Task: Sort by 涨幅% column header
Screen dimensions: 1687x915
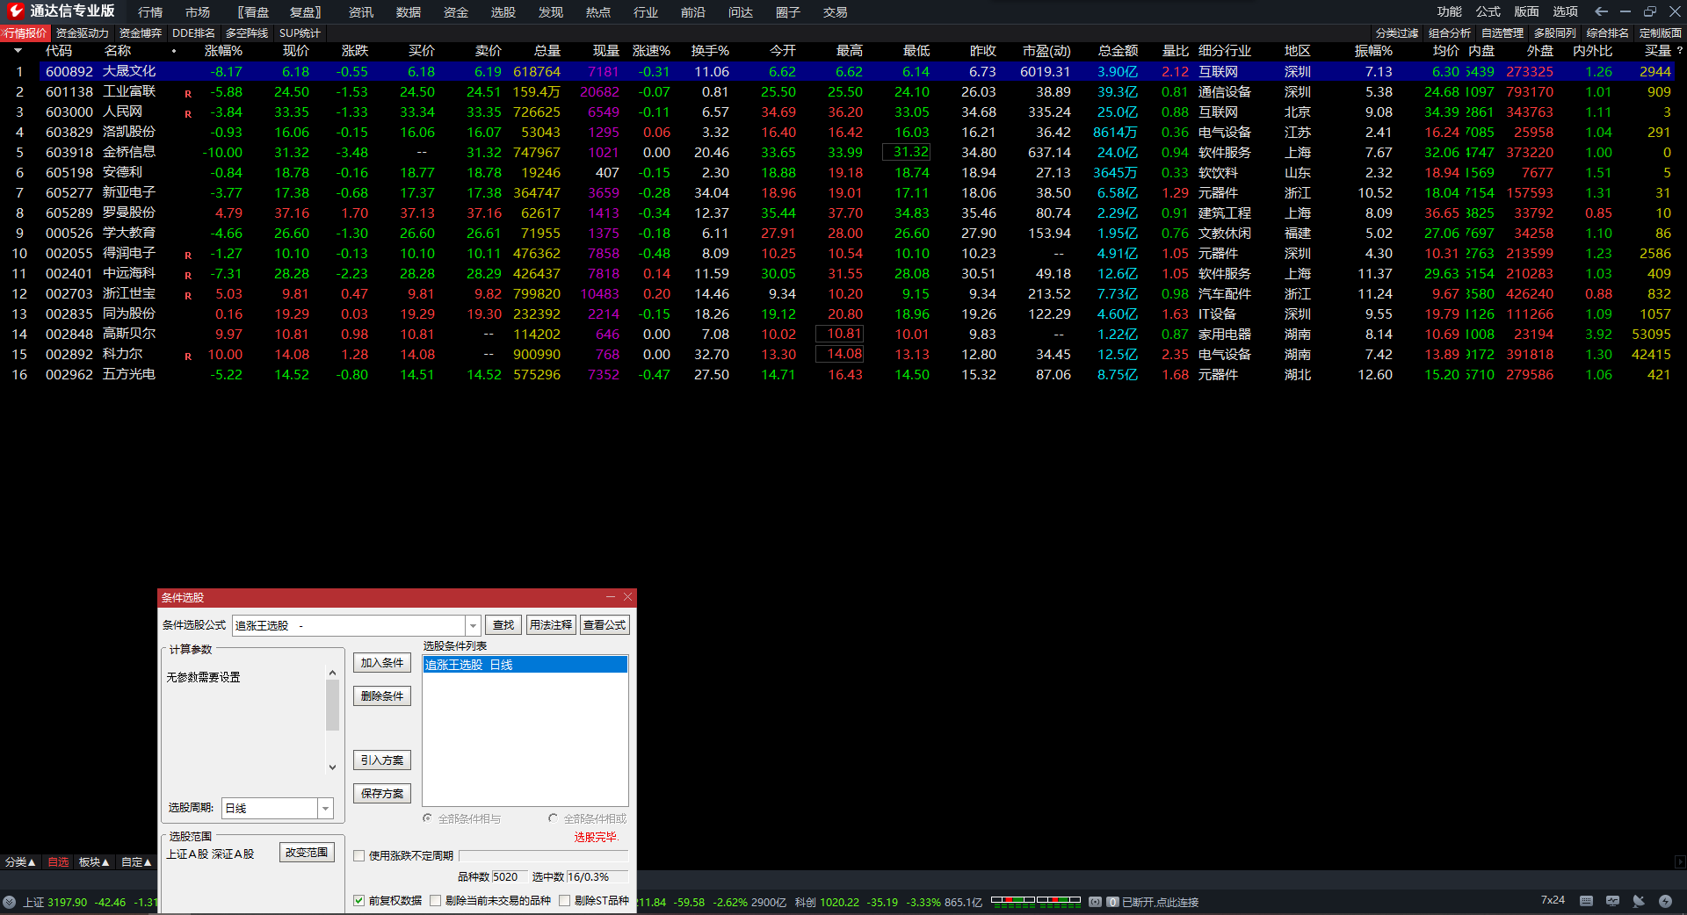Action: (x=223, y=51)
